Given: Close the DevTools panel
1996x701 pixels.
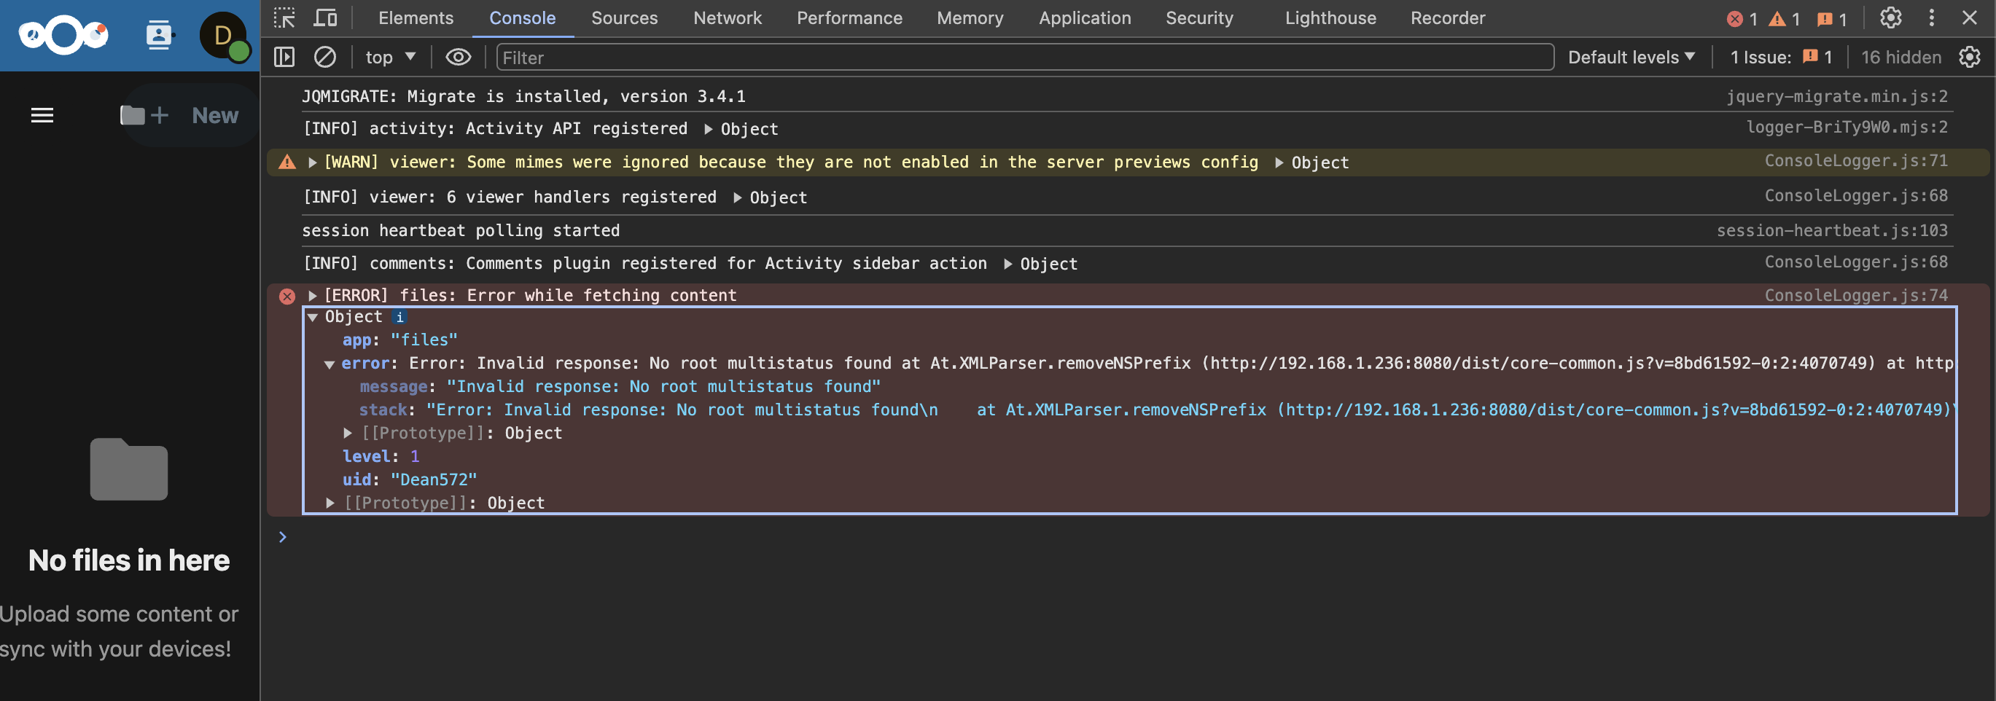Looking at the screenshot, I should pyautogui.click(x=1969, y=17).
